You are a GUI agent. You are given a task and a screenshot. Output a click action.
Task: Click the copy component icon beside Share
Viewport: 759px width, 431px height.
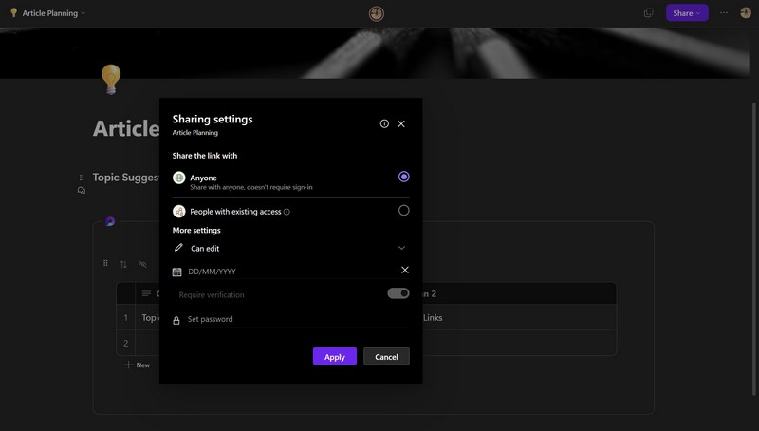649,13
